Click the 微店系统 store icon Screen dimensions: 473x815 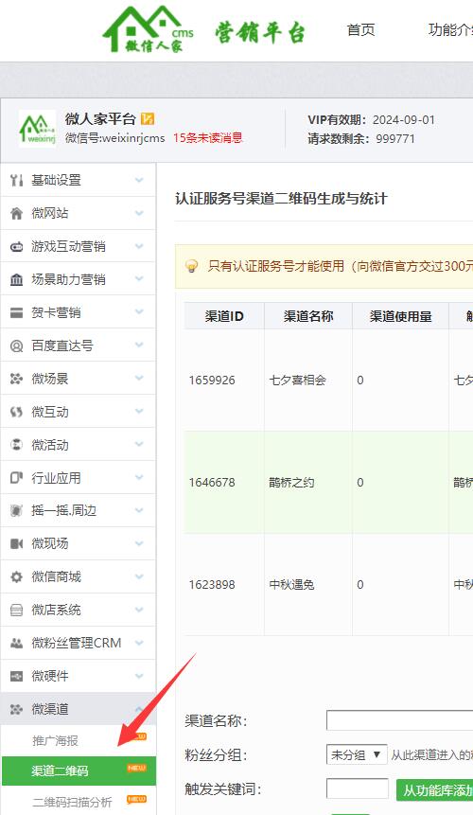coord(17,611)
